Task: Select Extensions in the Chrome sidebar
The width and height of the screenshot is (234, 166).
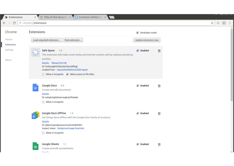Action: [x=10, y=44]
